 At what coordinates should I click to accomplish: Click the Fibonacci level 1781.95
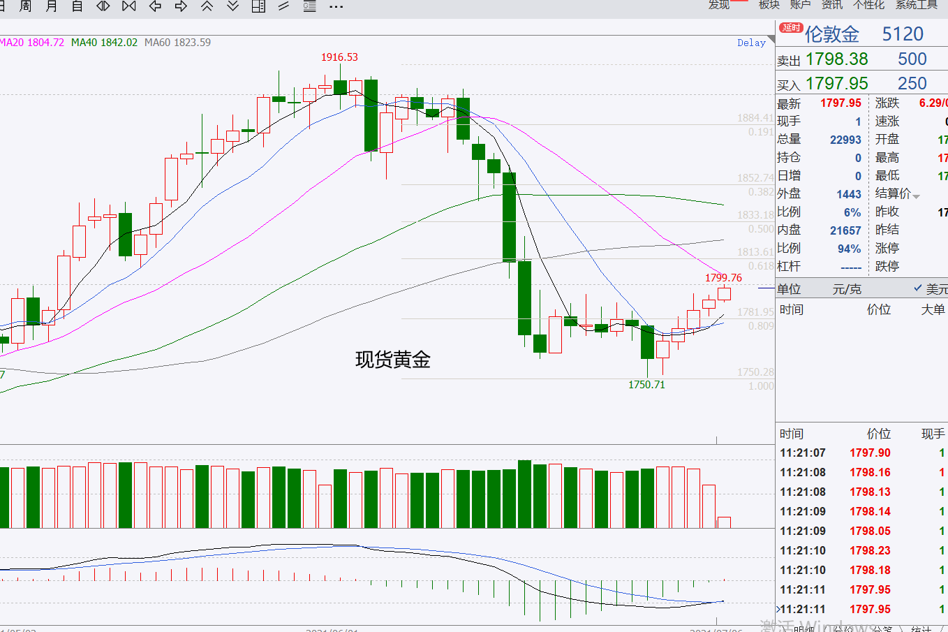point(755,312)
